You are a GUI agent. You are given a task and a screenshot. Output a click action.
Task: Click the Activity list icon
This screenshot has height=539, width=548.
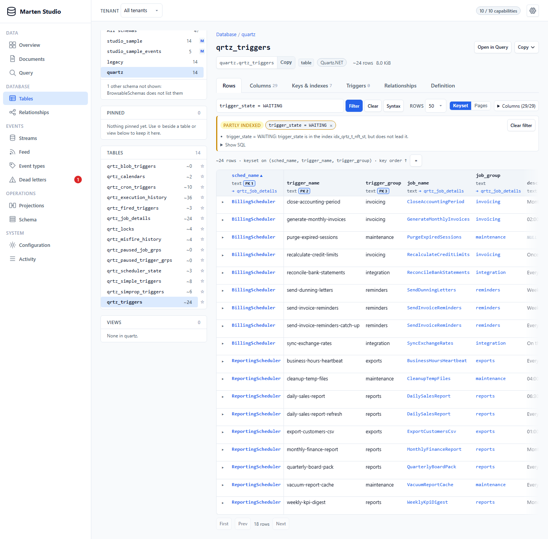pos(13,259)
